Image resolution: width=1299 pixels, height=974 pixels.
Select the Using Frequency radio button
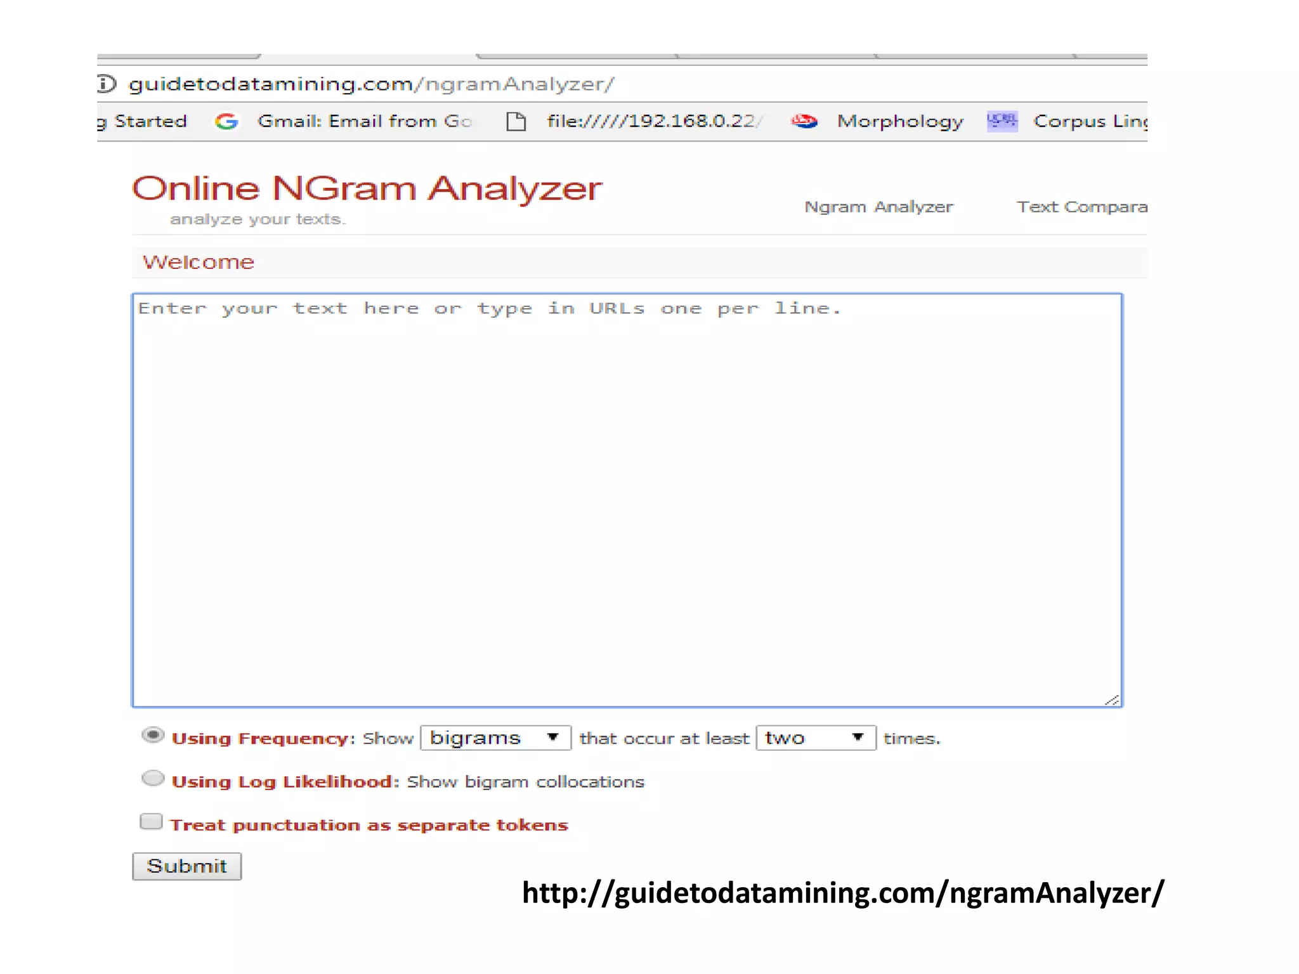point(153,736)
